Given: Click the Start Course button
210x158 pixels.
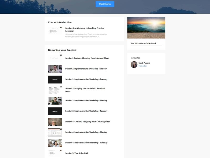Looking at the screenshot, I should [x=105, y=4].
